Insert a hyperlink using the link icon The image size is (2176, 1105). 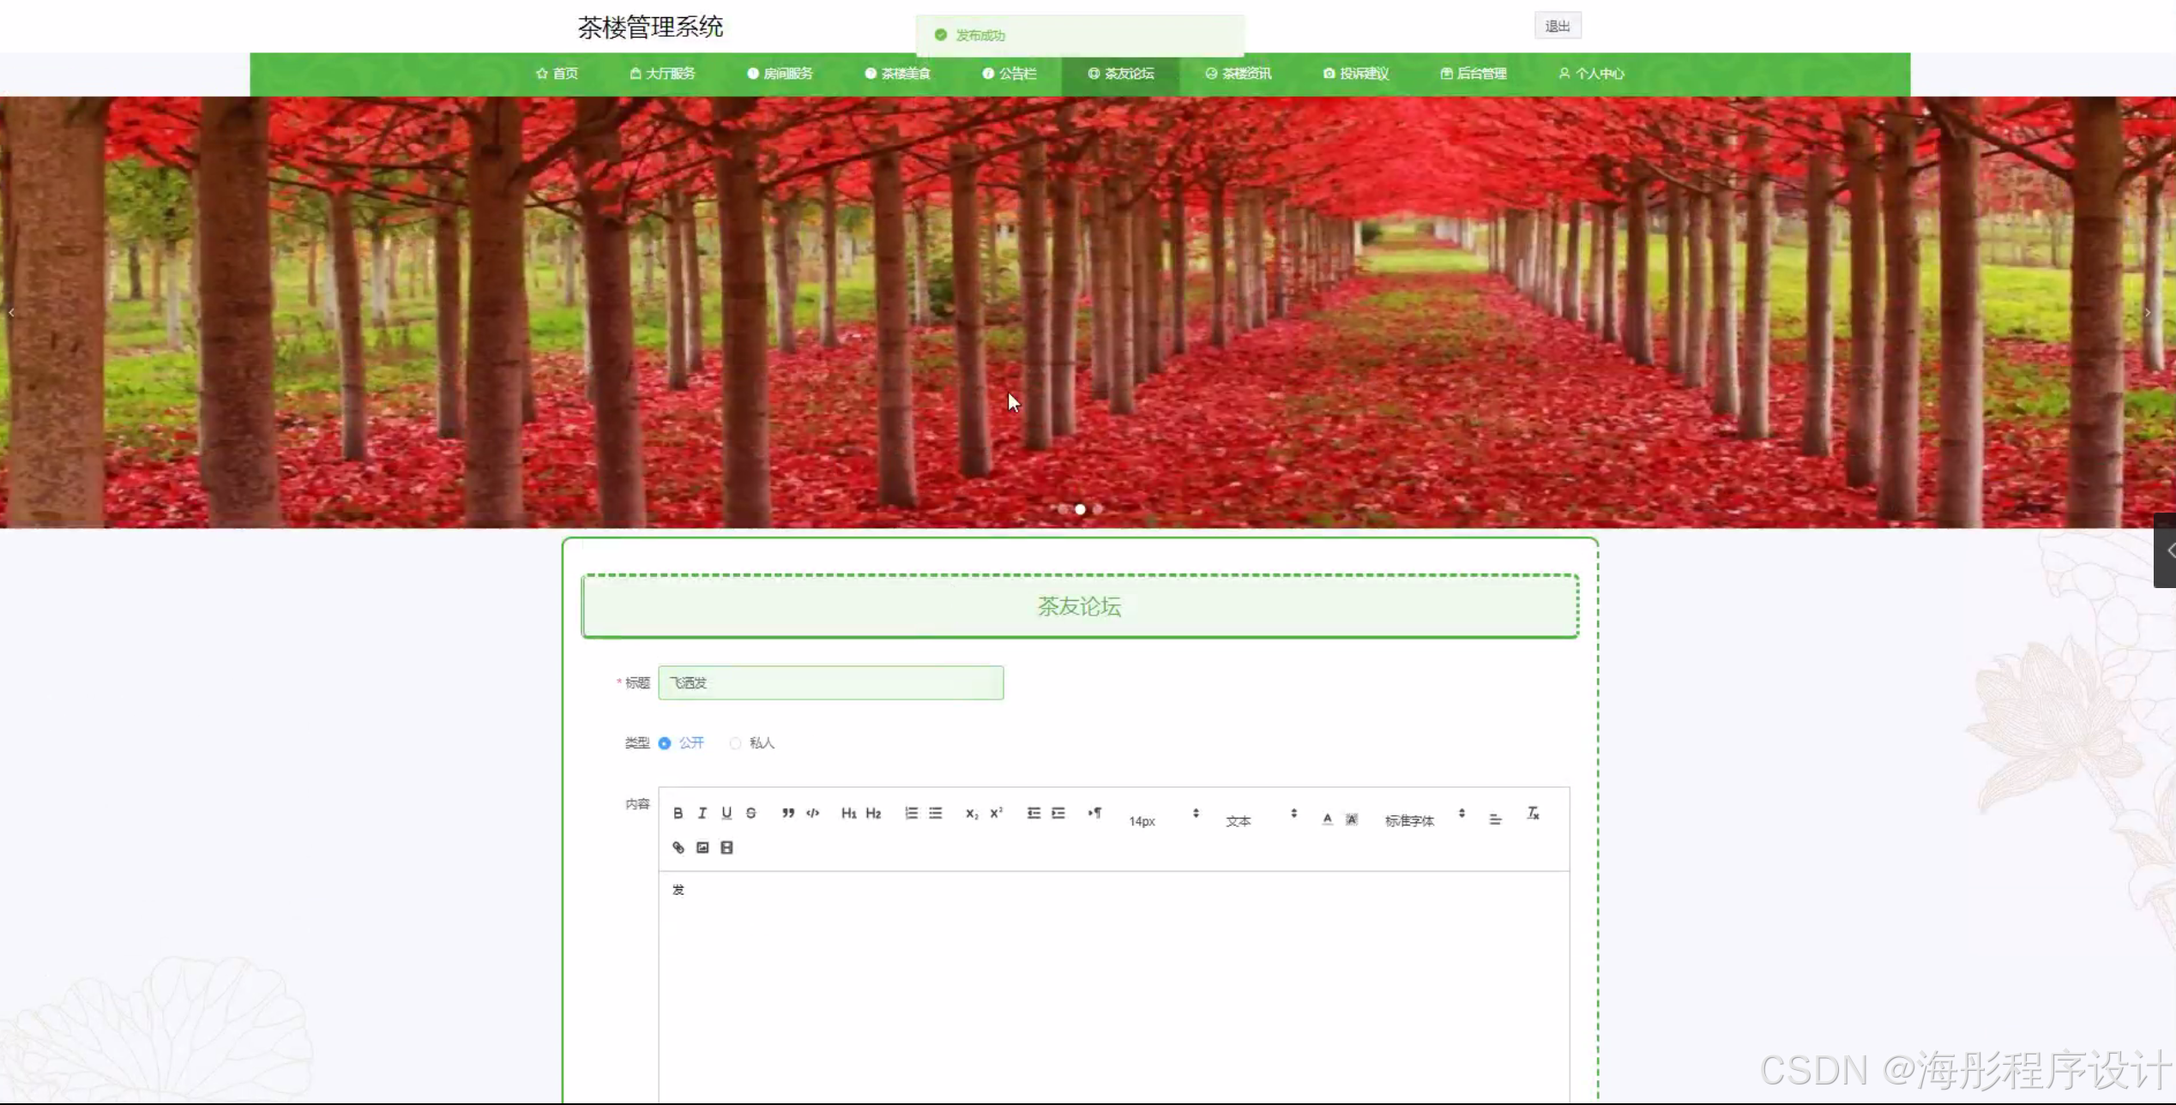678,848
